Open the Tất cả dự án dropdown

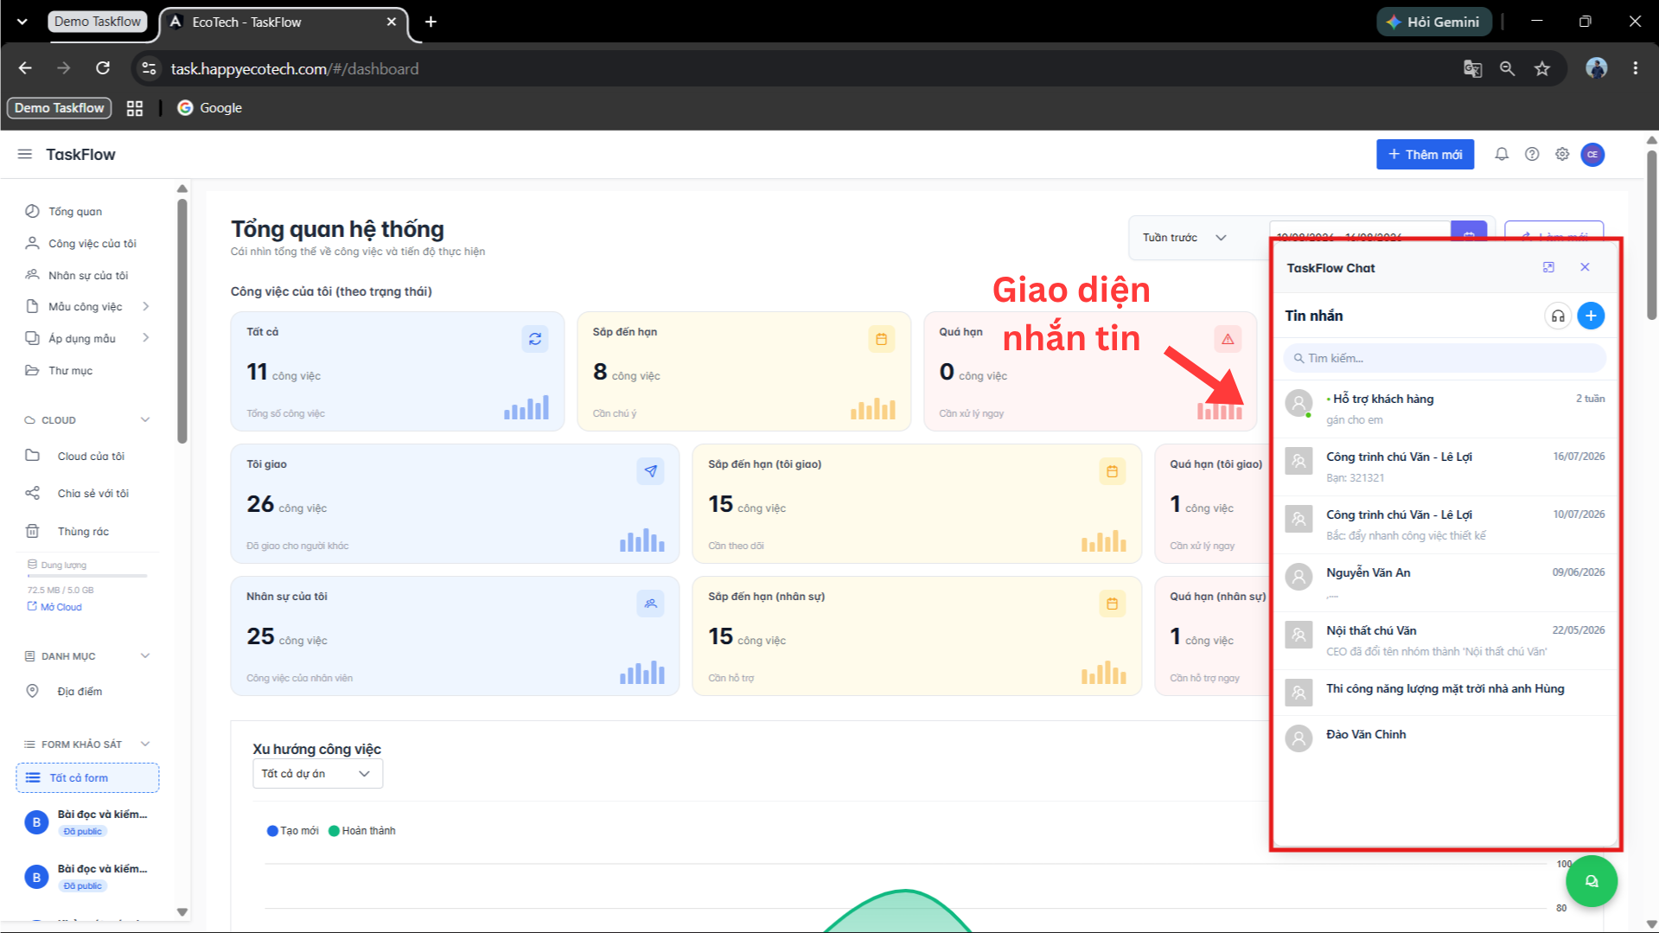(x=317, y=774)
